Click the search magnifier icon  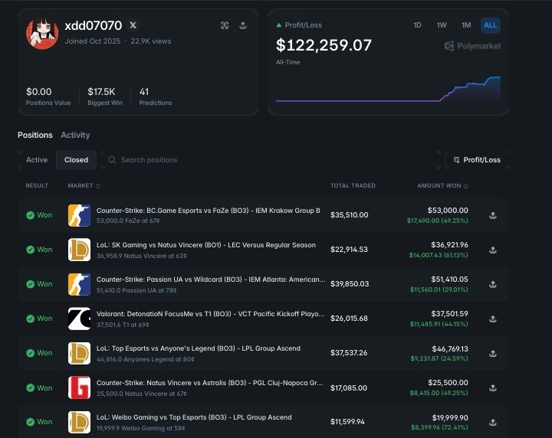click(112, 160)
